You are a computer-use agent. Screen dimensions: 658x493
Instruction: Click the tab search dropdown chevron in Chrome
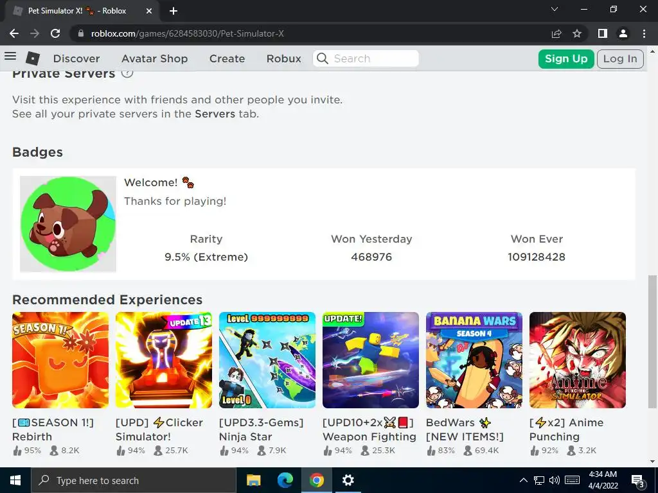click(x=555, y=9)
